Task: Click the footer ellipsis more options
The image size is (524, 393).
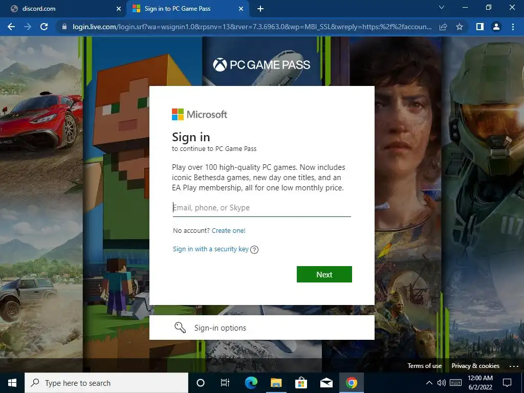Action: pyautogui.click(x=514, y=366)
